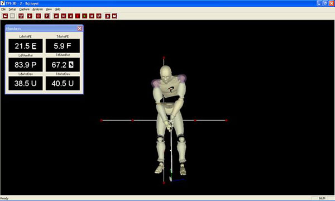Click the 67.2 S forearm rotation value
Viewport: 335px width, 201px height.
pyautogui.click(x=63, y=65)
